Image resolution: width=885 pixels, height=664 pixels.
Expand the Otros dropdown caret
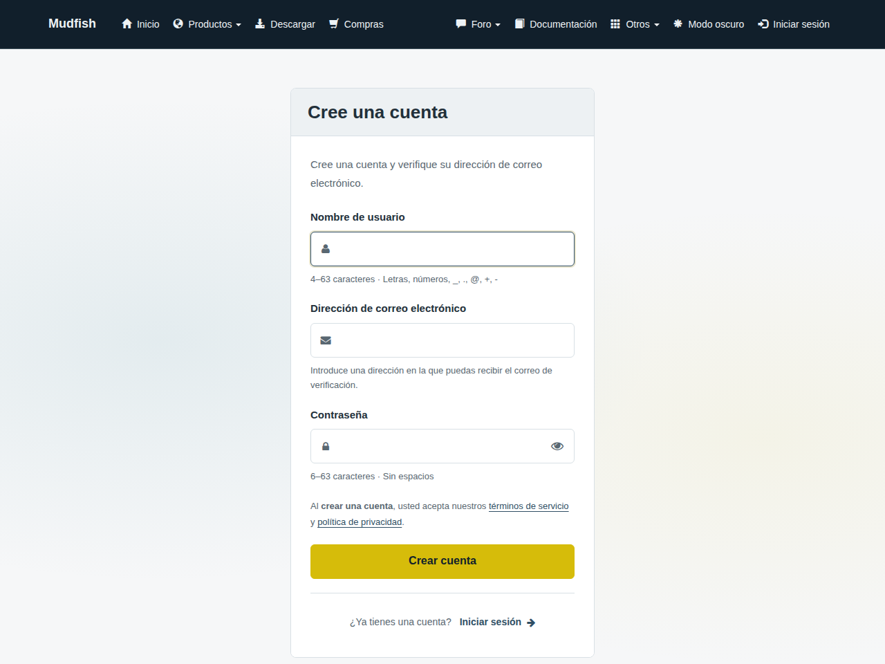[657, 25]
